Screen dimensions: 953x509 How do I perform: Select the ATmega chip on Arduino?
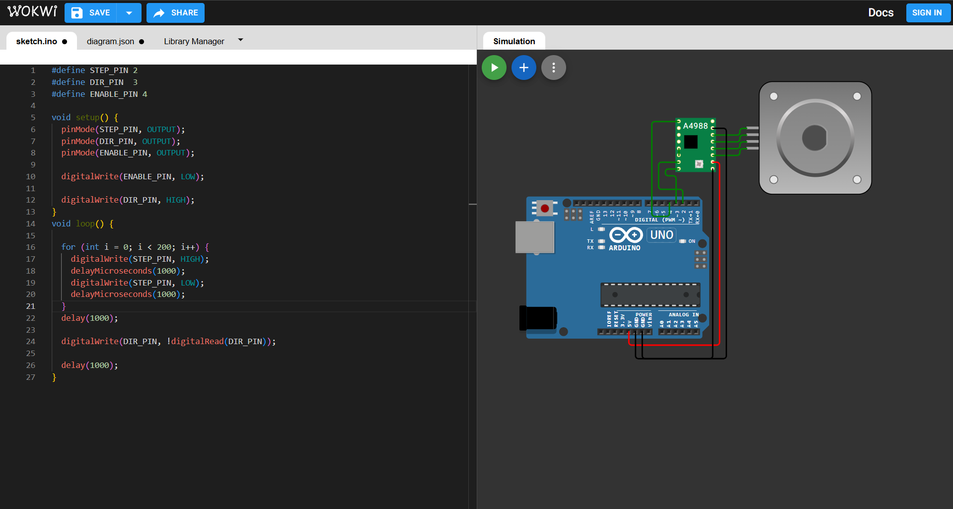coord(650,294)
